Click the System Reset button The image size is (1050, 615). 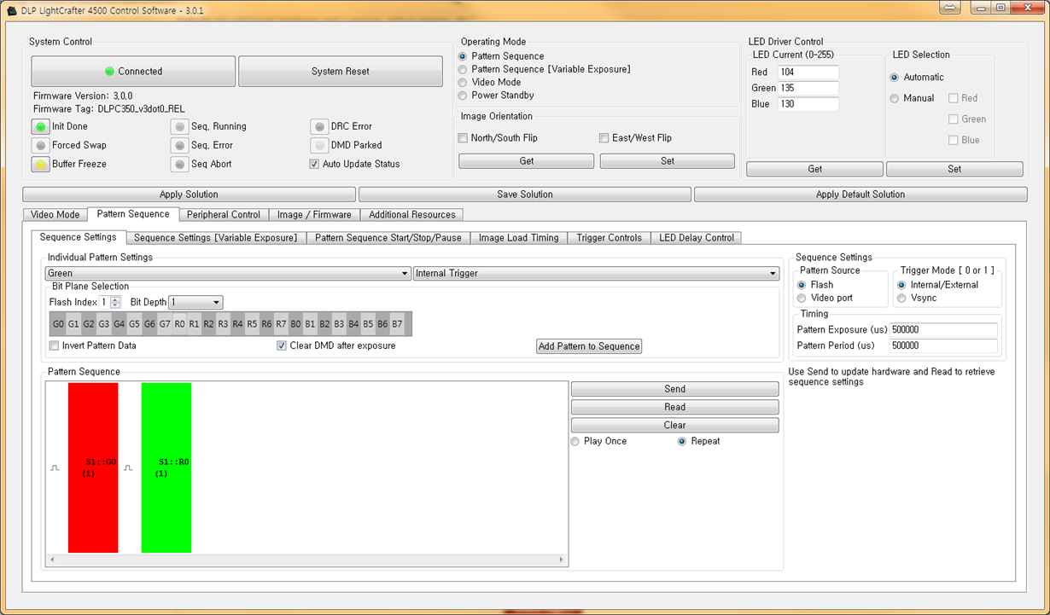point(341,72)
